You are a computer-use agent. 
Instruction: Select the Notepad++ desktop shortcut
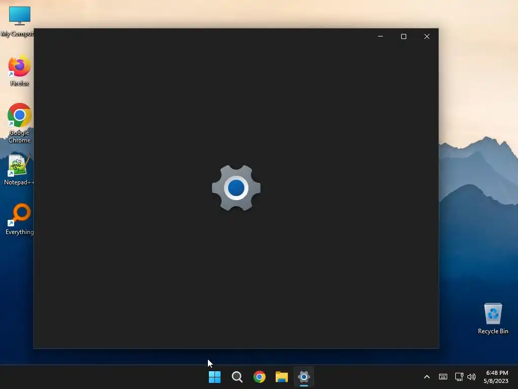[19, 170]
